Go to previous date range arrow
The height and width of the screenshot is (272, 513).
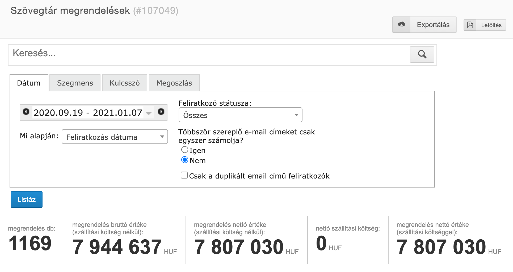26,112
